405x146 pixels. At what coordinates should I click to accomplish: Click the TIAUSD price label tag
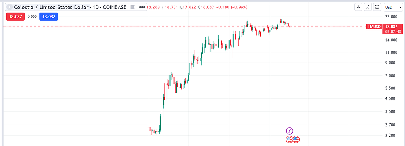tap(374, 27)
